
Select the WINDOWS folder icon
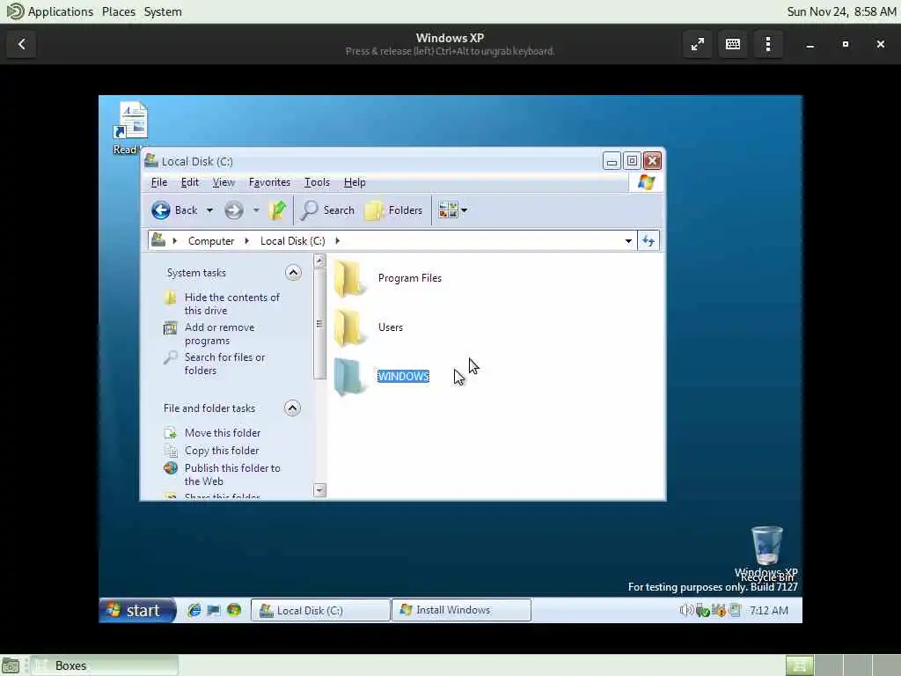[349, 377]
